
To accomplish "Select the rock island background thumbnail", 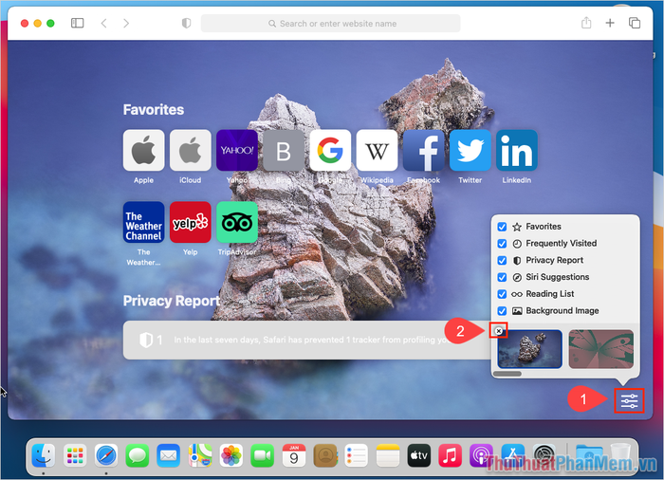I will coord(529,349).
